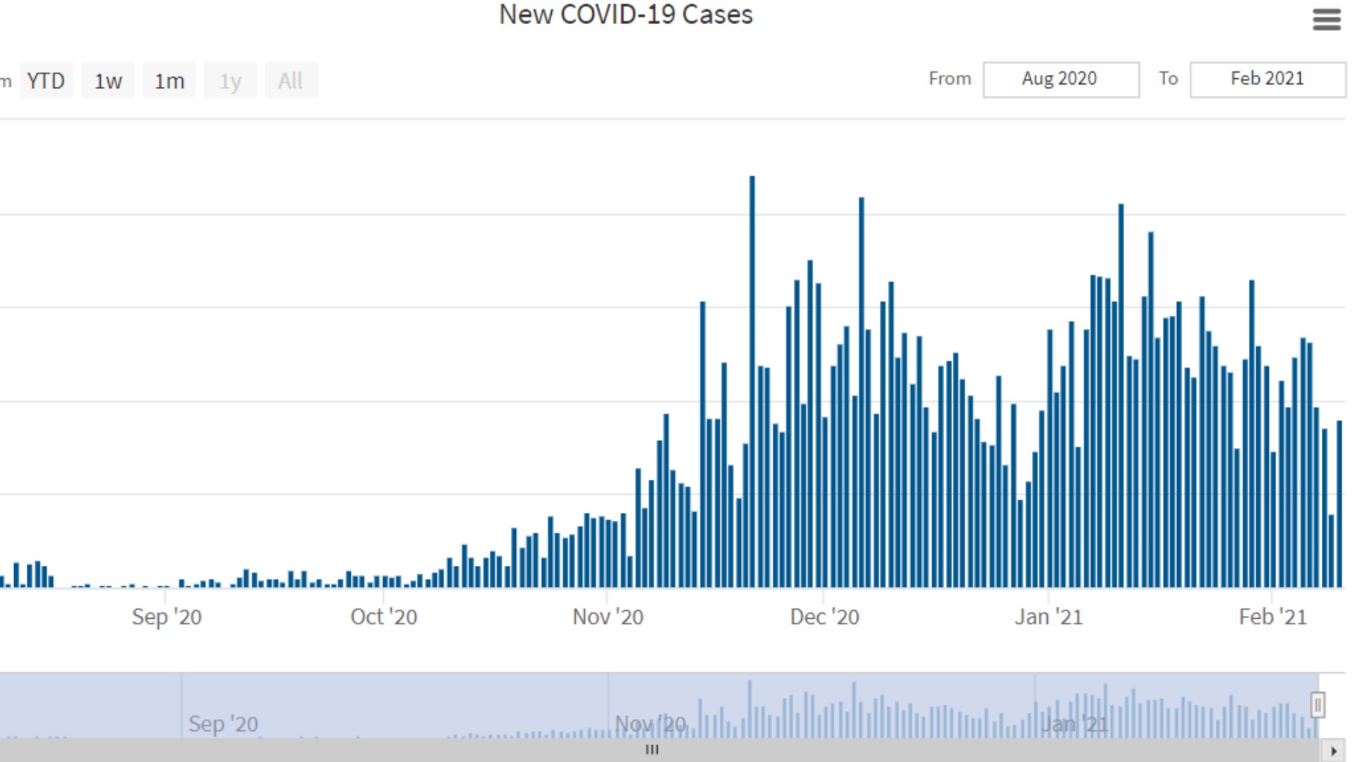The width and height of the screenshot is (1355, 762).
Task: Select the YTD range button
Action: (x=46, y=80)
